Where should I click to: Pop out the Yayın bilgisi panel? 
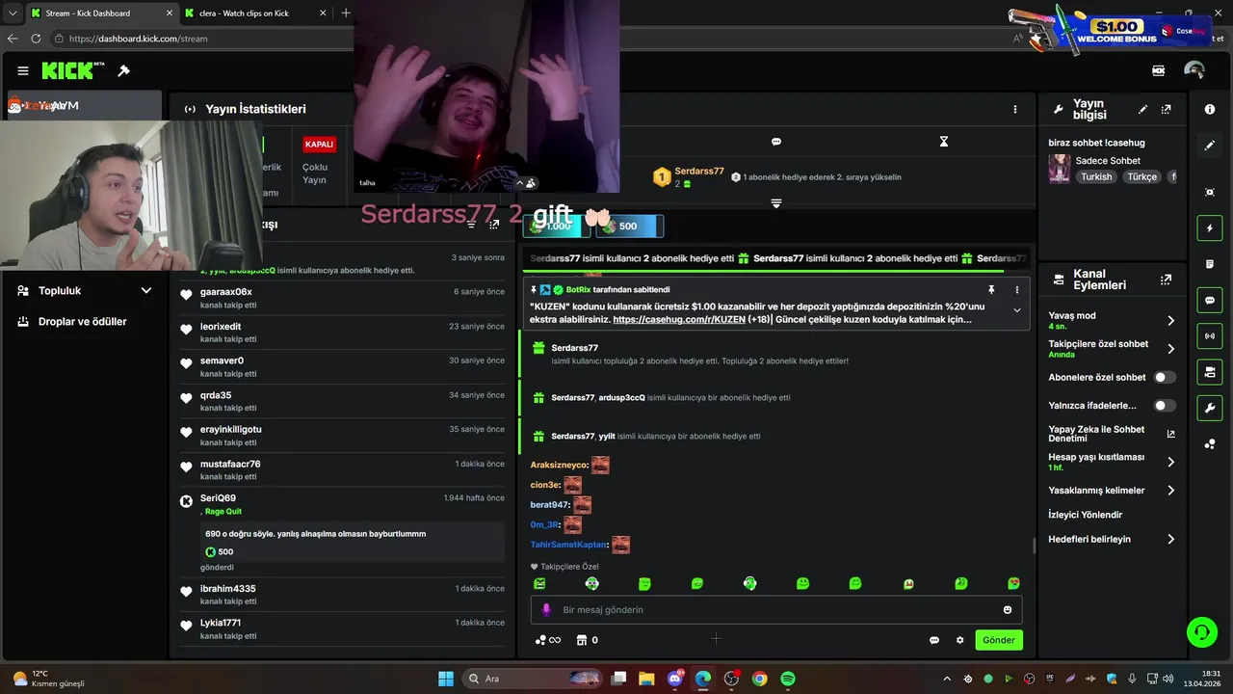[1167, 110]
